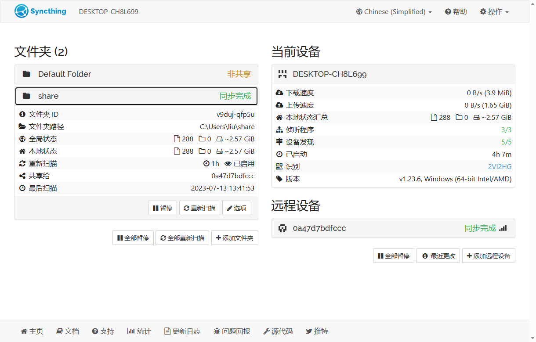The image size is (536, 342).
Task: Open 最近更改 recent changes
Action: click(x=438, y=256)
